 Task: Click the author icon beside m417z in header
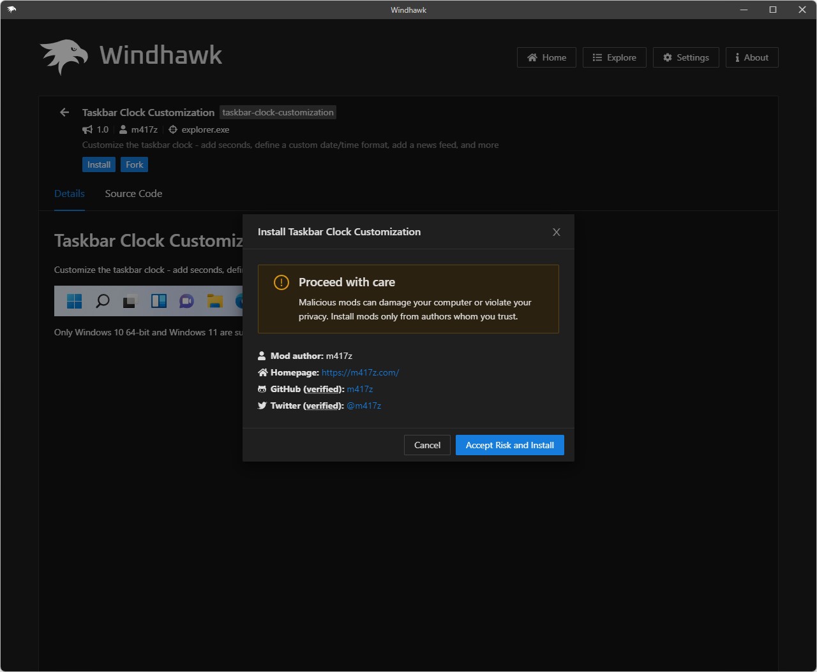click(123, 129)
